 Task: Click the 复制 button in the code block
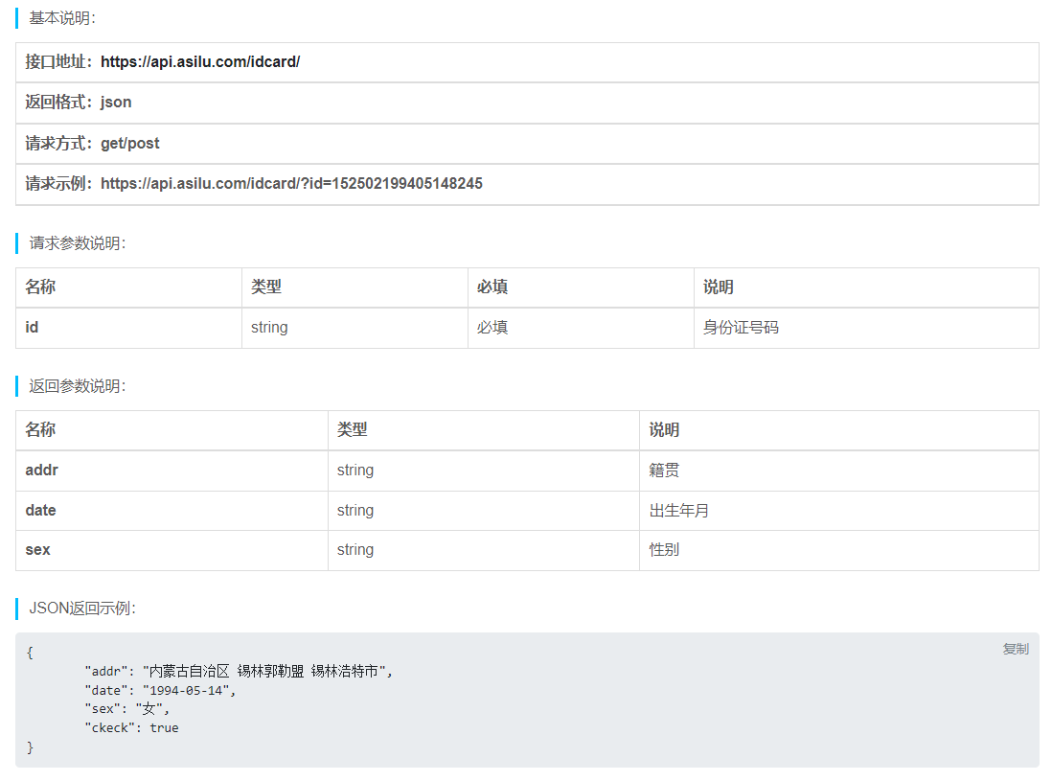click(1015, 649)
